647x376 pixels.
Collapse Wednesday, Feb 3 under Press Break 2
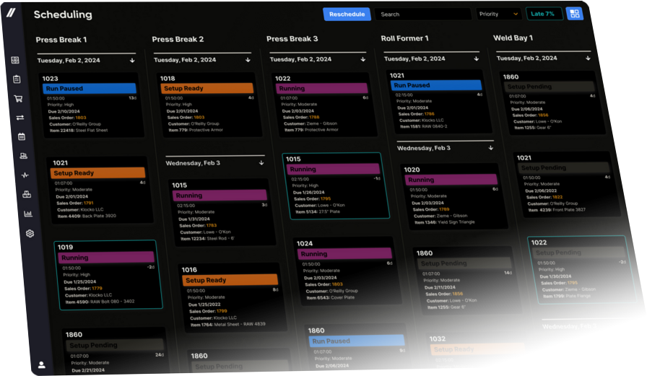point(260,163)
